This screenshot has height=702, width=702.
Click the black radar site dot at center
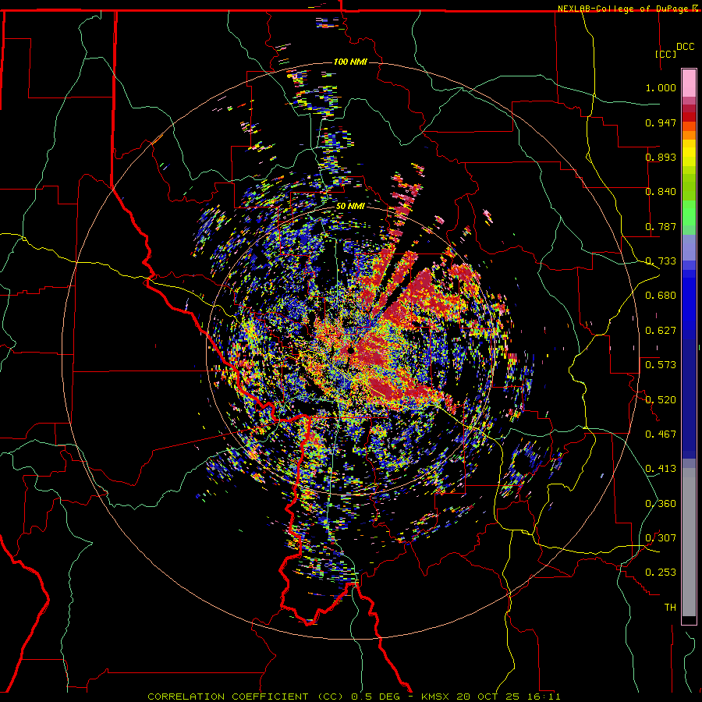(x=350, y=350)
